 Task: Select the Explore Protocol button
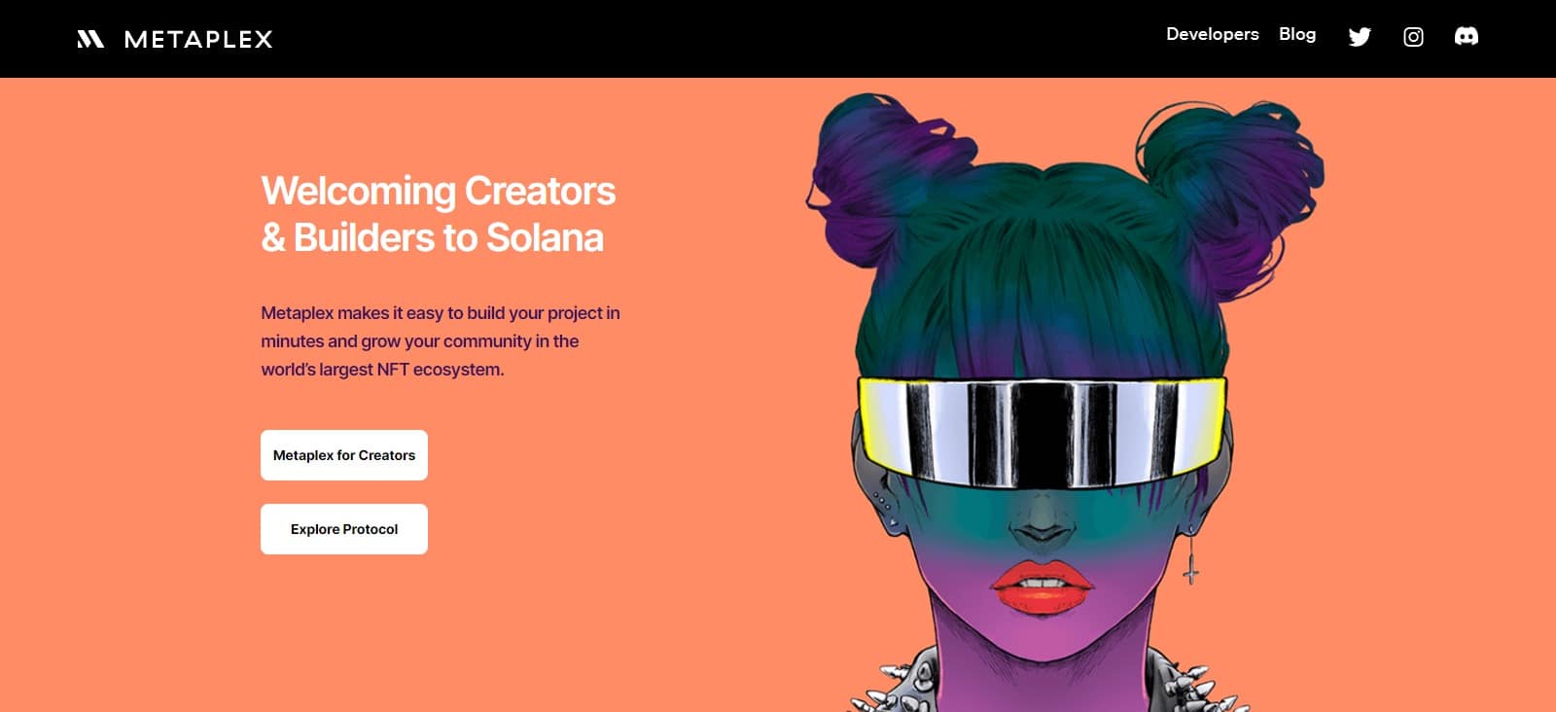(x=344, y=529)
